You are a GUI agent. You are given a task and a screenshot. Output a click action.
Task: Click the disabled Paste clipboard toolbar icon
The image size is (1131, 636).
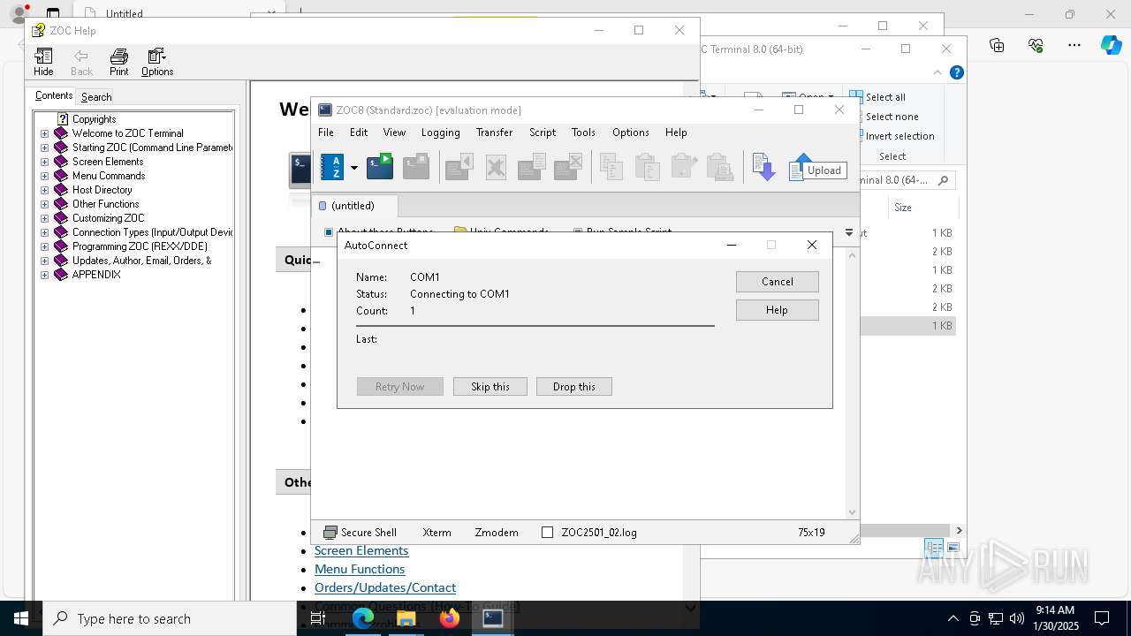point(647,166)
